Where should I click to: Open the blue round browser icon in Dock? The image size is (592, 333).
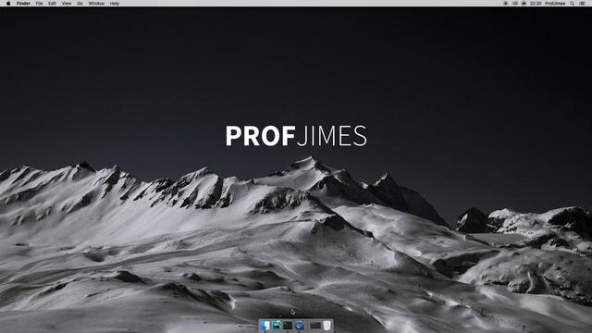click(x=300, y=325)
